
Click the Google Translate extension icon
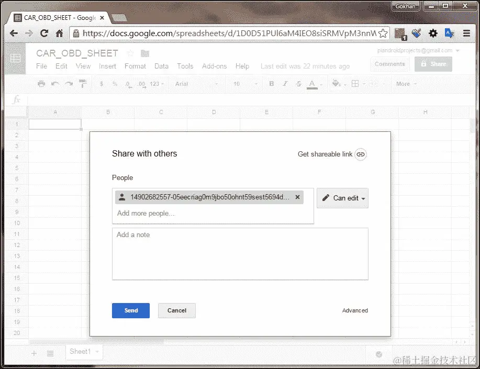tap(449, 33)
